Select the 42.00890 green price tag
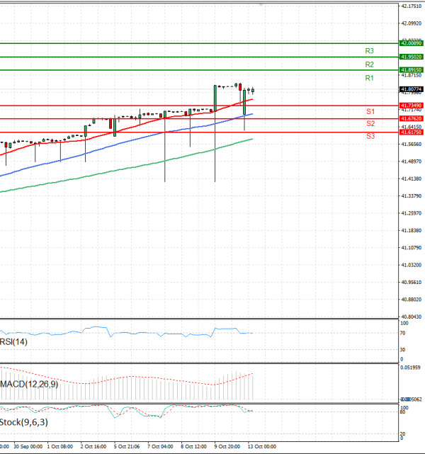Screen dimensions: 425x454 [x=411, y=43]
